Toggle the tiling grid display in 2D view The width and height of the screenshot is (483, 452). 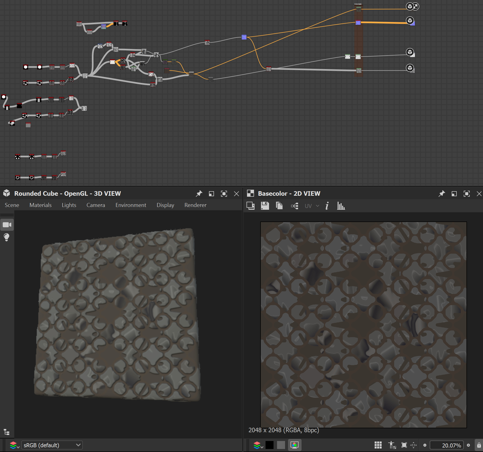(x=378, y=445)
